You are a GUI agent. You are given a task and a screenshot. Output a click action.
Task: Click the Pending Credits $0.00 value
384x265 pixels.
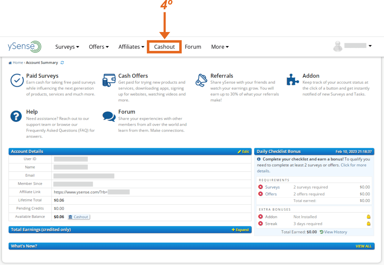click(x=59, y=209)
